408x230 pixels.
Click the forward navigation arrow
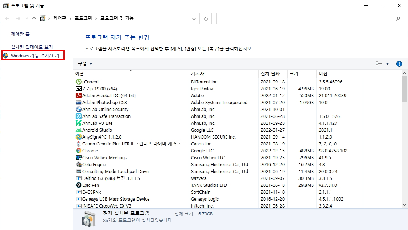click(18, 19)
